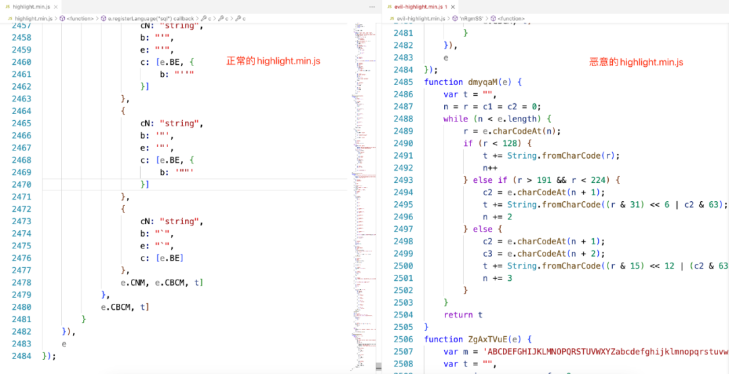This screenshot has width=729, height=374.
Task: Open the More Actions ellipsis menu
Action: click(371, 7)
